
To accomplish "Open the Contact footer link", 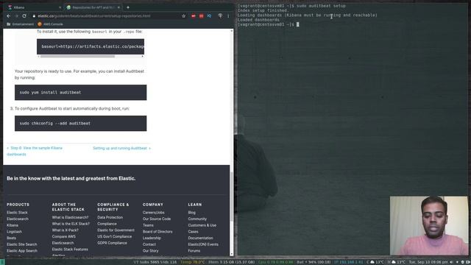I will point(149,244).
